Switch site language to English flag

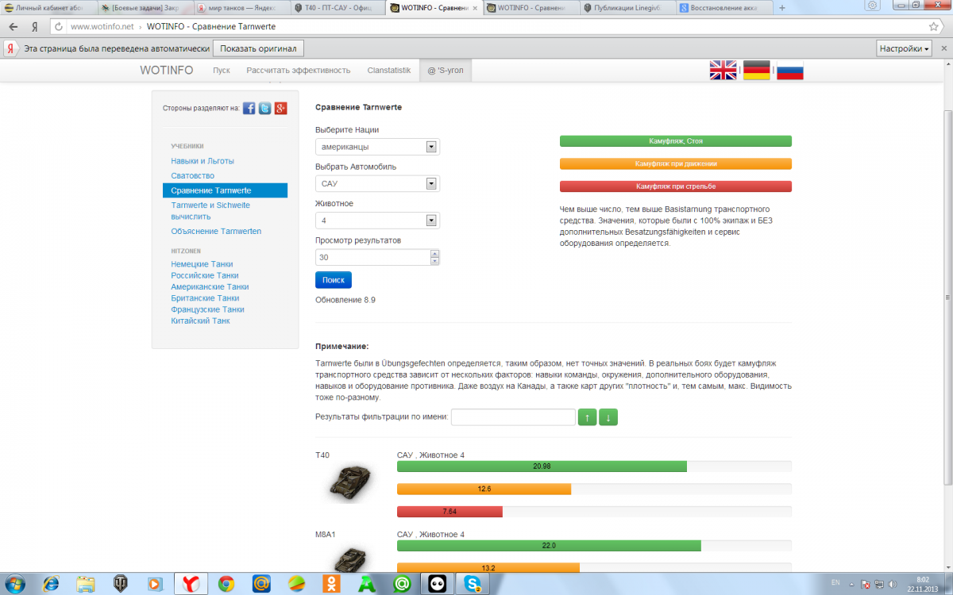[x=723, y=71]
